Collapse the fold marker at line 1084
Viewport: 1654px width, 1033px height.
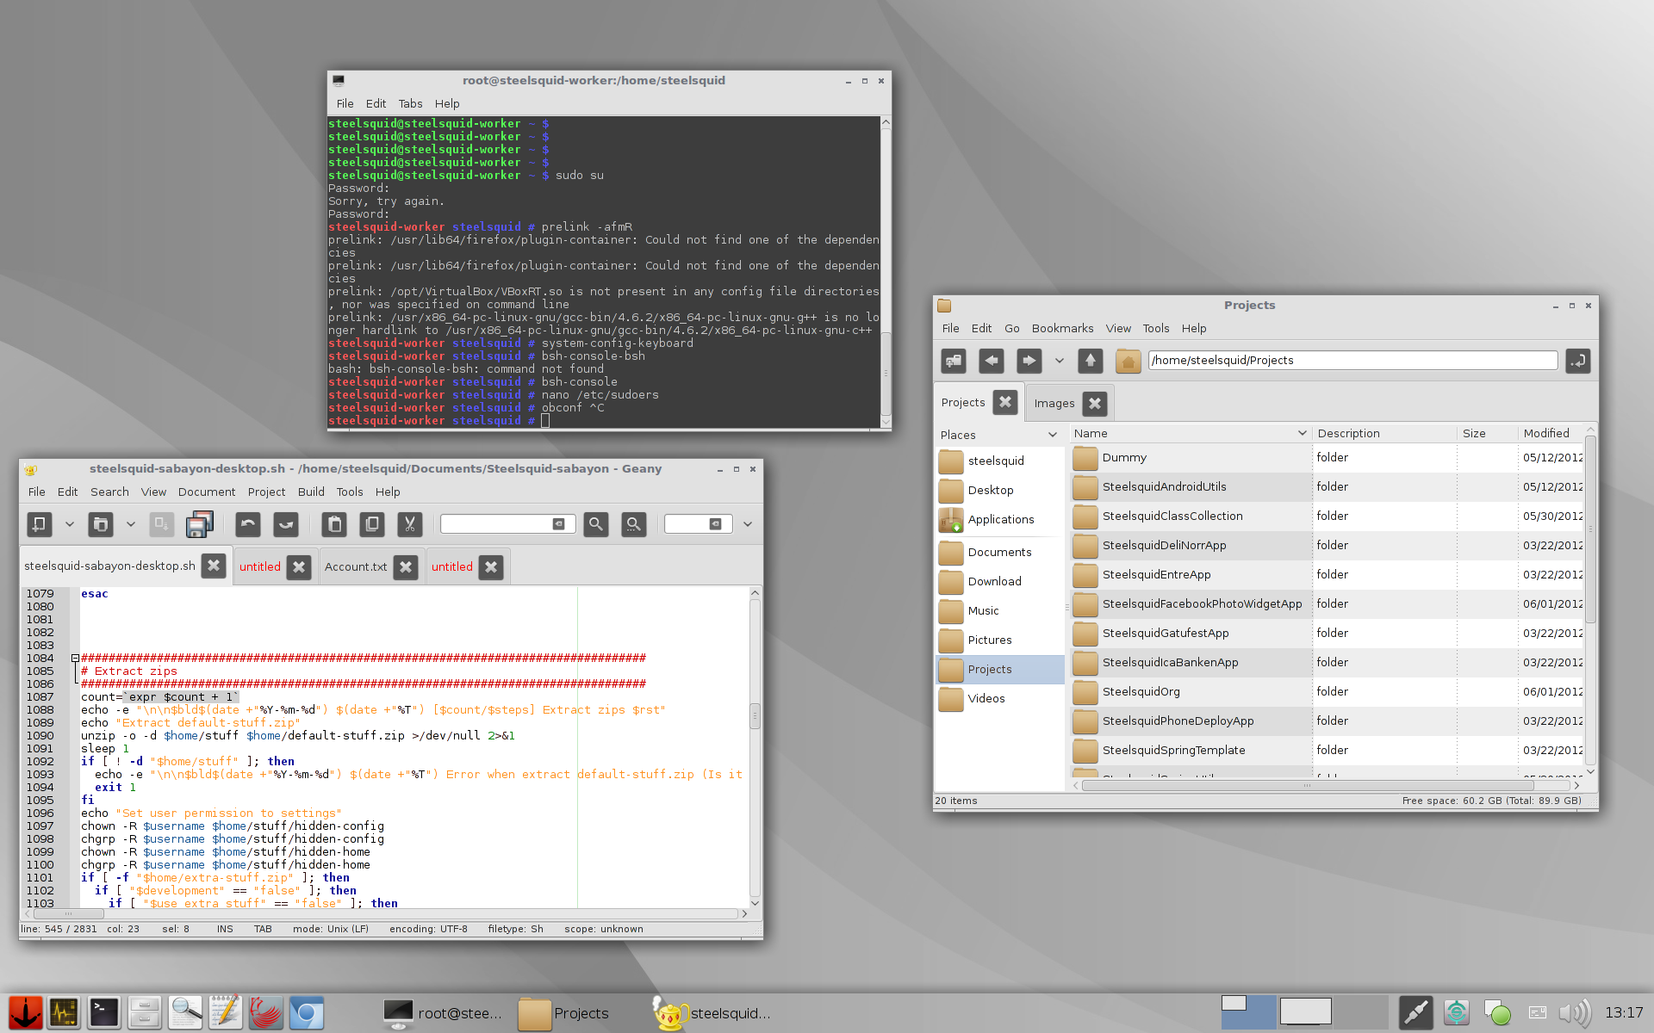click(75, 659)
